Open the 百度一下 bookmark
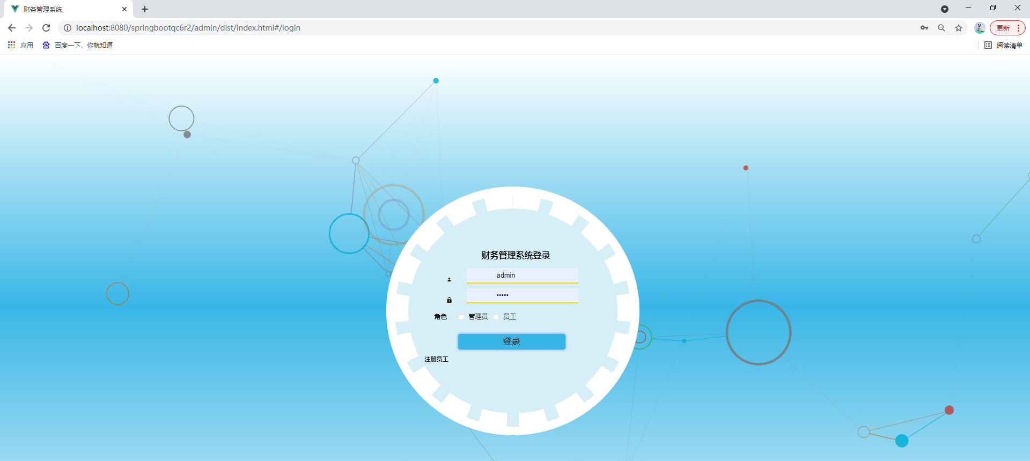 78,45
